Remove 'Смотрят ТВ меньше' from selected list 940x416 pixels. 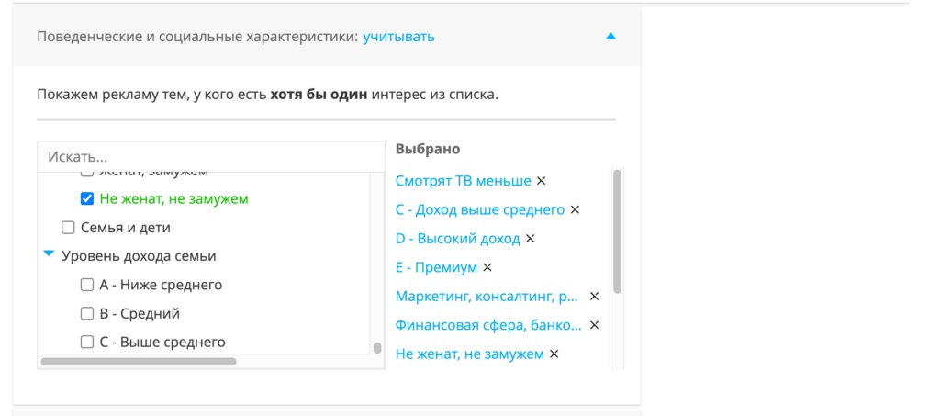(x=541, y=180)
